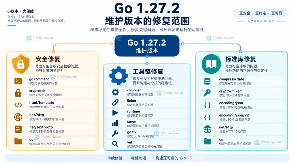Click the wrench icon beside go fix
Screen dimensions: 294x165
[115, 133]
